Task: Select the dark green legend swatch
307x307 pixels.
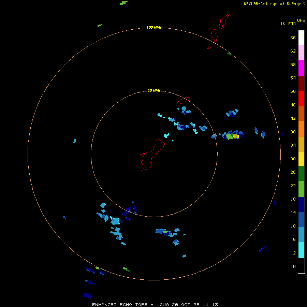Action: (x=301, y=174)
